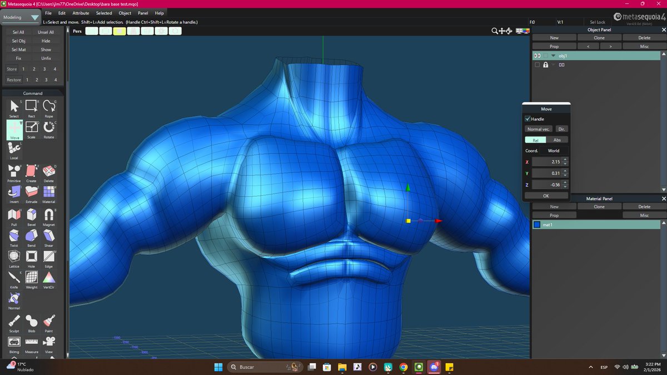Open the Lattice tool
This screenshot has width=667, height=375.
[14, 259]
